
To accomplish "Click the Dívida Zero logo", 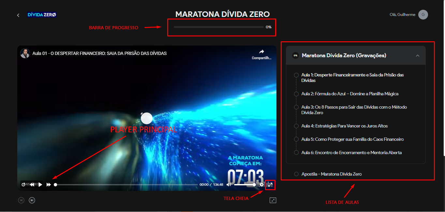I will point(42,15).
